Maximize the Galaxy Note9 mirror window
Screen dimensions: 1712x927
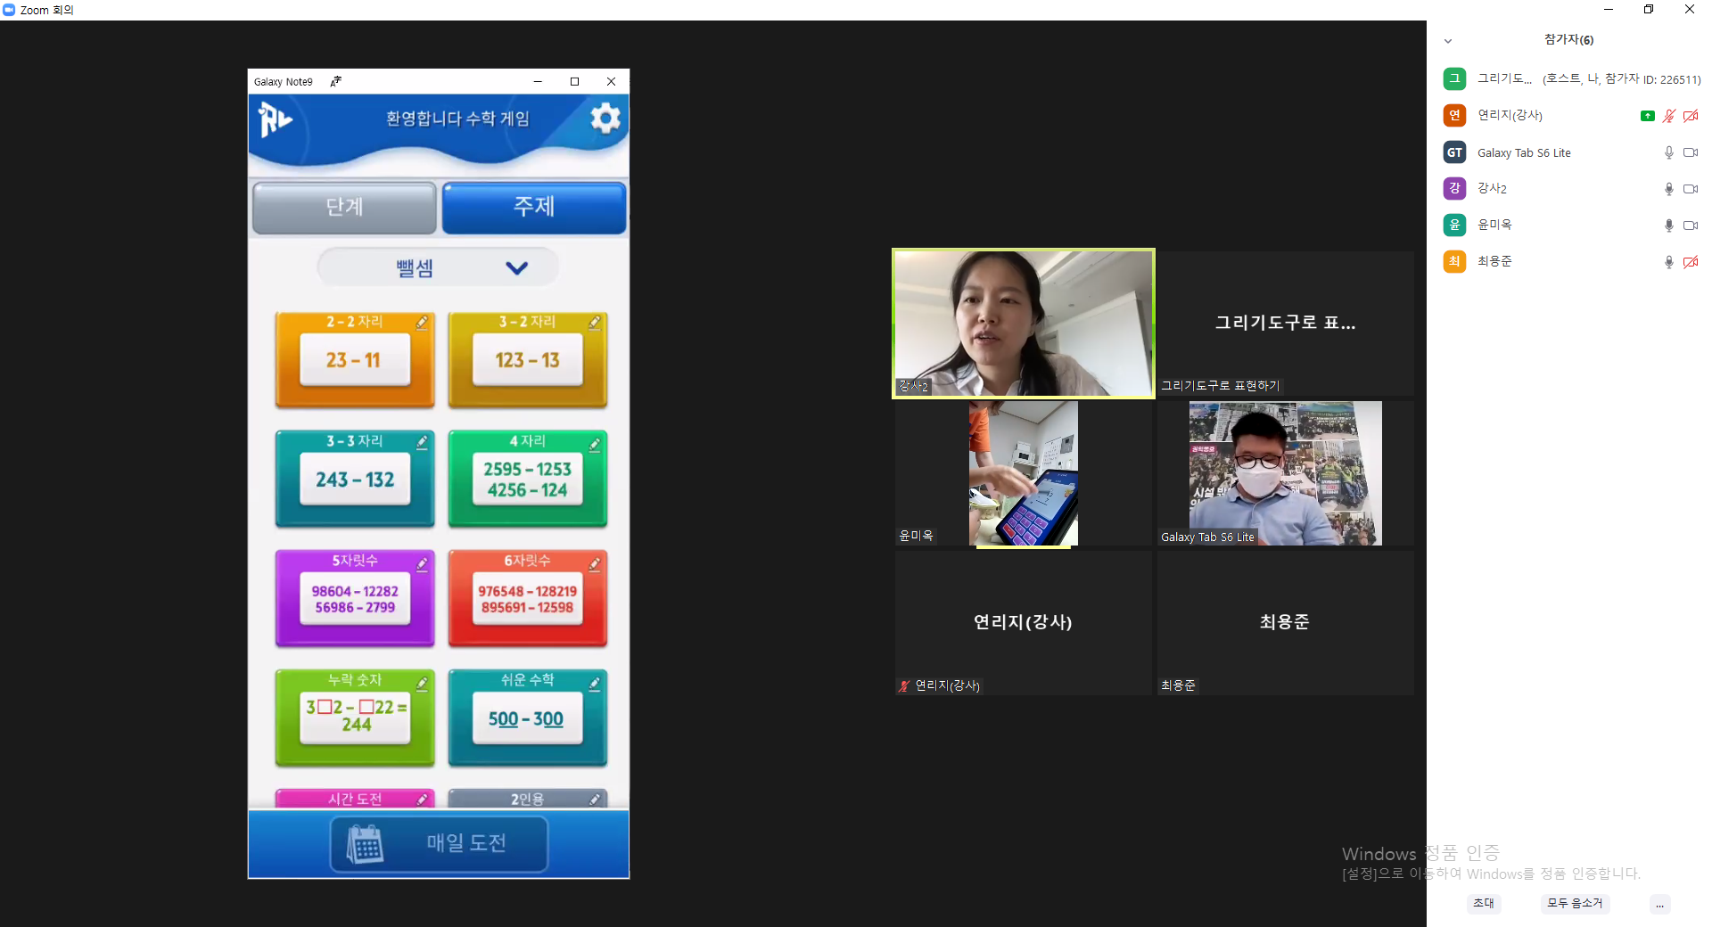tap(574, 81)
